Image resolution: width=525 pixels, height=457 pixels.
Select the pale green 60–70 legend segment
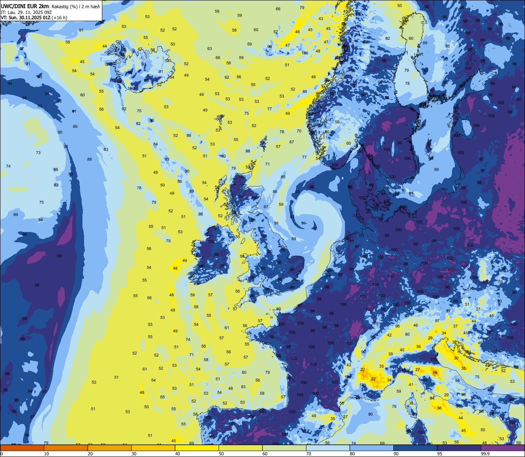[284, 448]
